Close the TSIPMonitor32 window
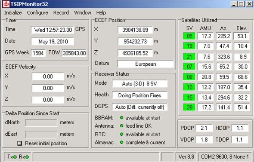This screenshot has width=254, height=162. [249, 4]
